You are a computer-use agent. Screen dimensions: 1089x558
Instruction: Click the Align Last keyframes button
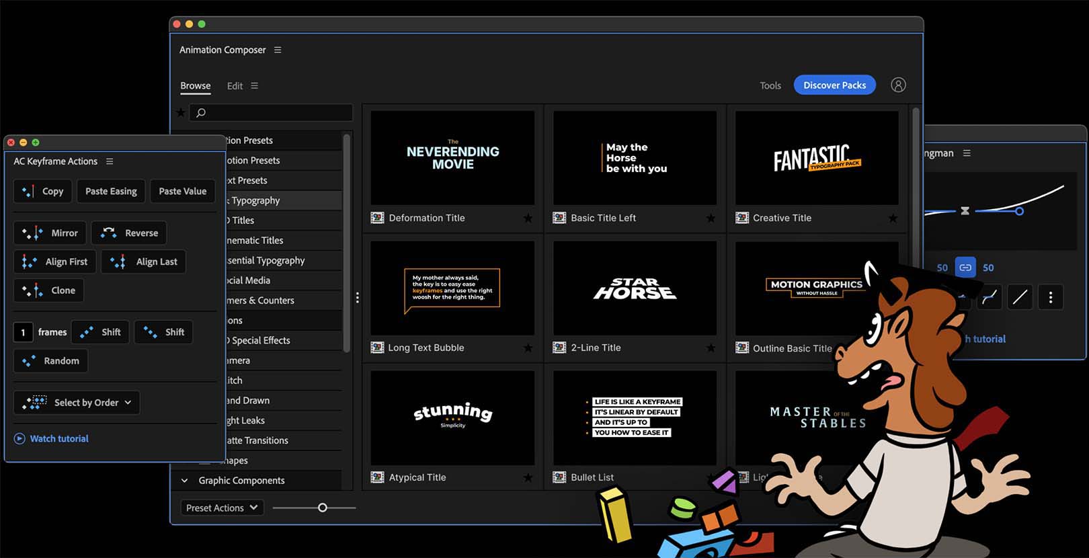(x=144, y=262)
